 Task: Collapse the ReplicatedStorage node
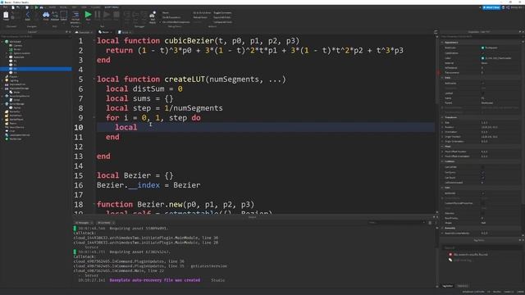tap(2, 88)
